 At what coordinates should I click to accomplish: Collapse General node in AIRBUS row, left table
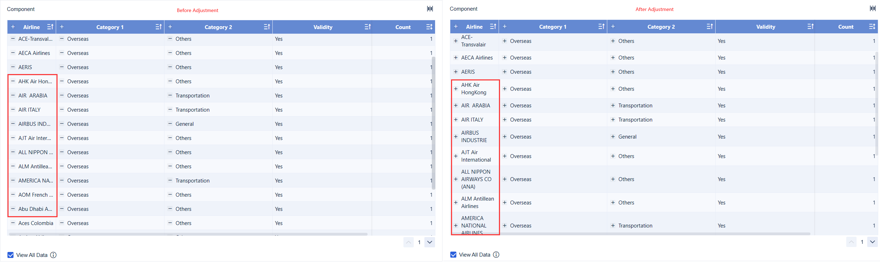point(170,124)
